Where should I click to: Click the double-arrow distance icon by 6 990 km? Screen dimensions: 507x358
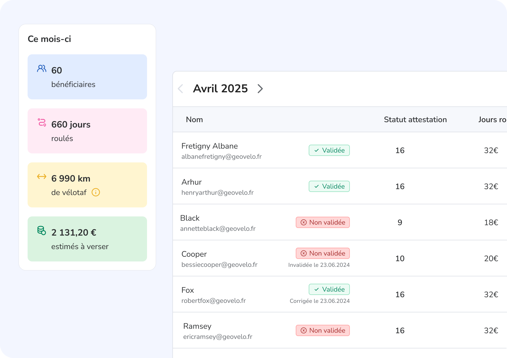pyautogui.click(x=42, y=176)
